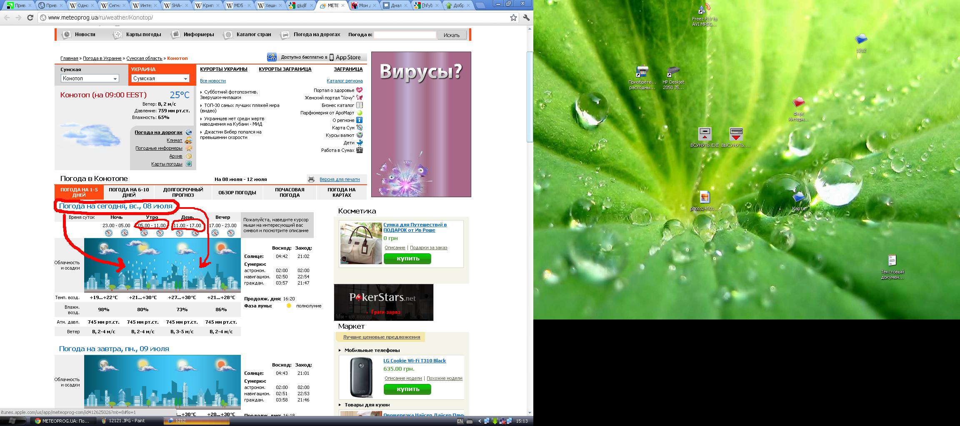Click the Искать search button
This screenshot has width=960, height=426.
click(x=452, y=35)
